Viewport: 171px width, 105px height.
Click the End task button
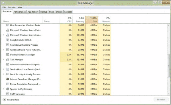coord(161,100)
